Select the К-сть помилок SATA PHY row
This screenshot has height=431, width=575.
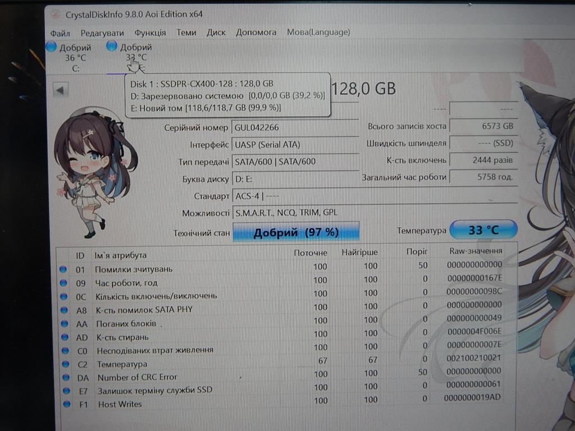(x=286, y=308)
